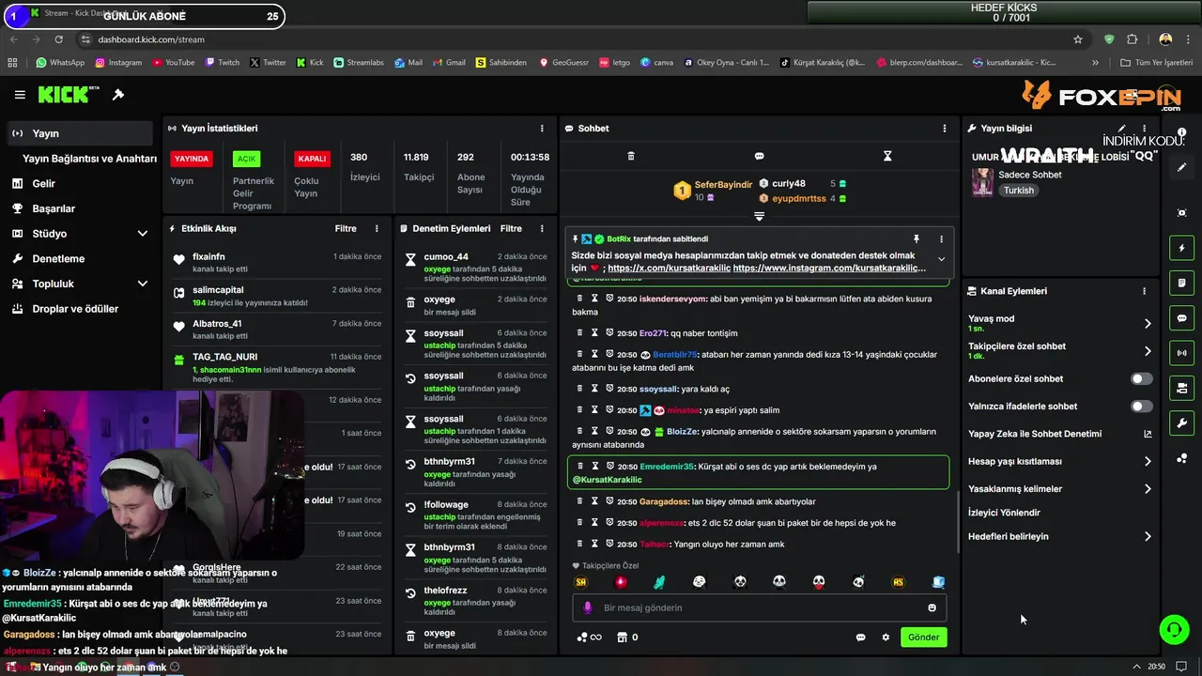The image size is (1202, 676).
Task: Click the hourglass icon under Sohbet header
Action: [887, 156]
